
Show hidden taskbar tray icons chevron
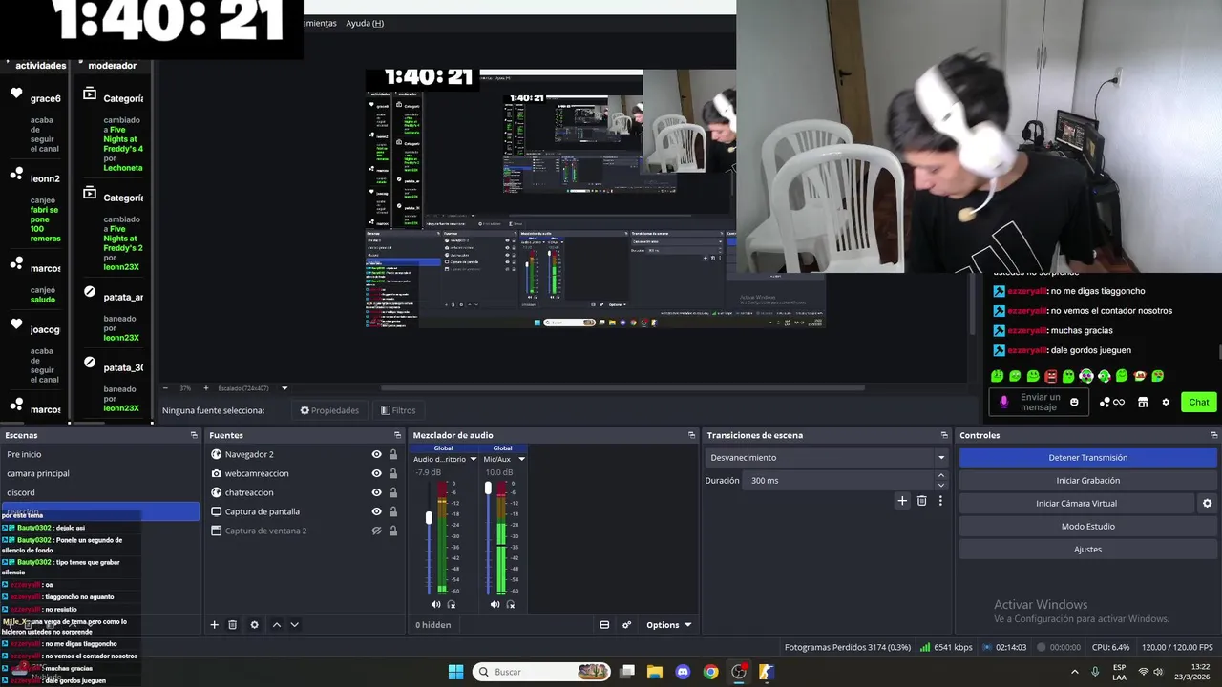[1075, 672]
